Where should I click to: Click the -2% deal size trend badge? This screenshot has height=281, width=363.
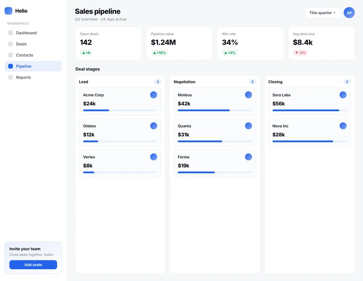pyautogui.click(x=300, y=53)
